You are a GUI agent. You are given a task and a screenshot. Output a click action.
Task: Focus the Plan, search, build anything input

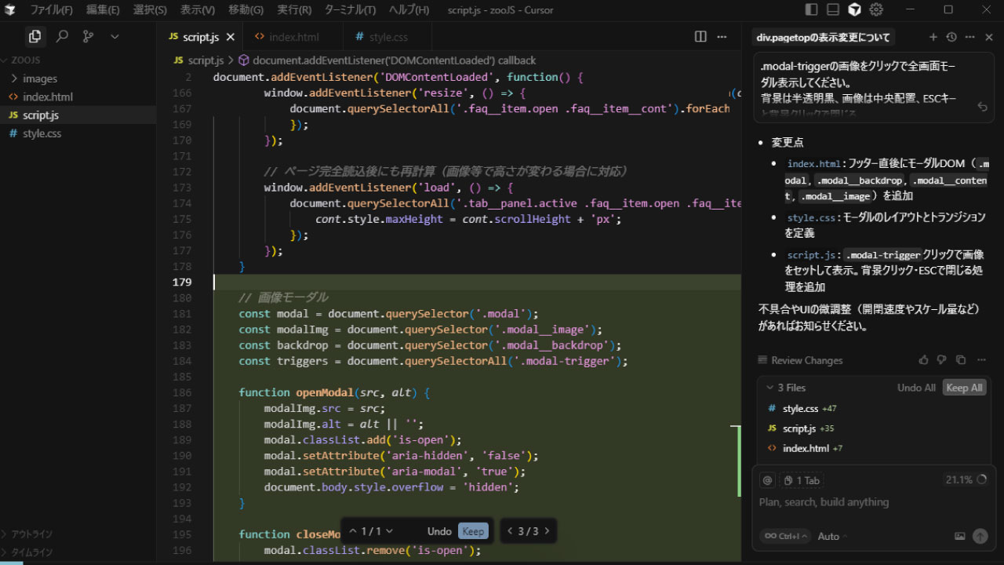tap(873, 502)
